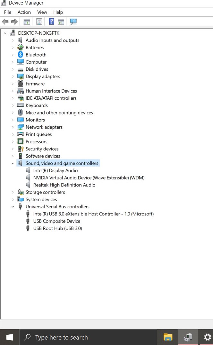
Task: Click the Storage controllers icon
Action: point(21,192)
